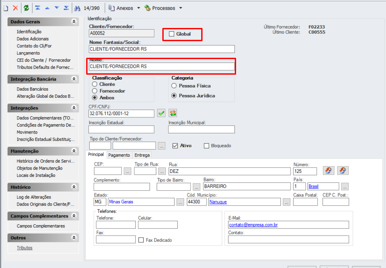This screenshot has width=386, height=268.
Task: Enable the Global checkbox
Action: (x=172, y=34)
